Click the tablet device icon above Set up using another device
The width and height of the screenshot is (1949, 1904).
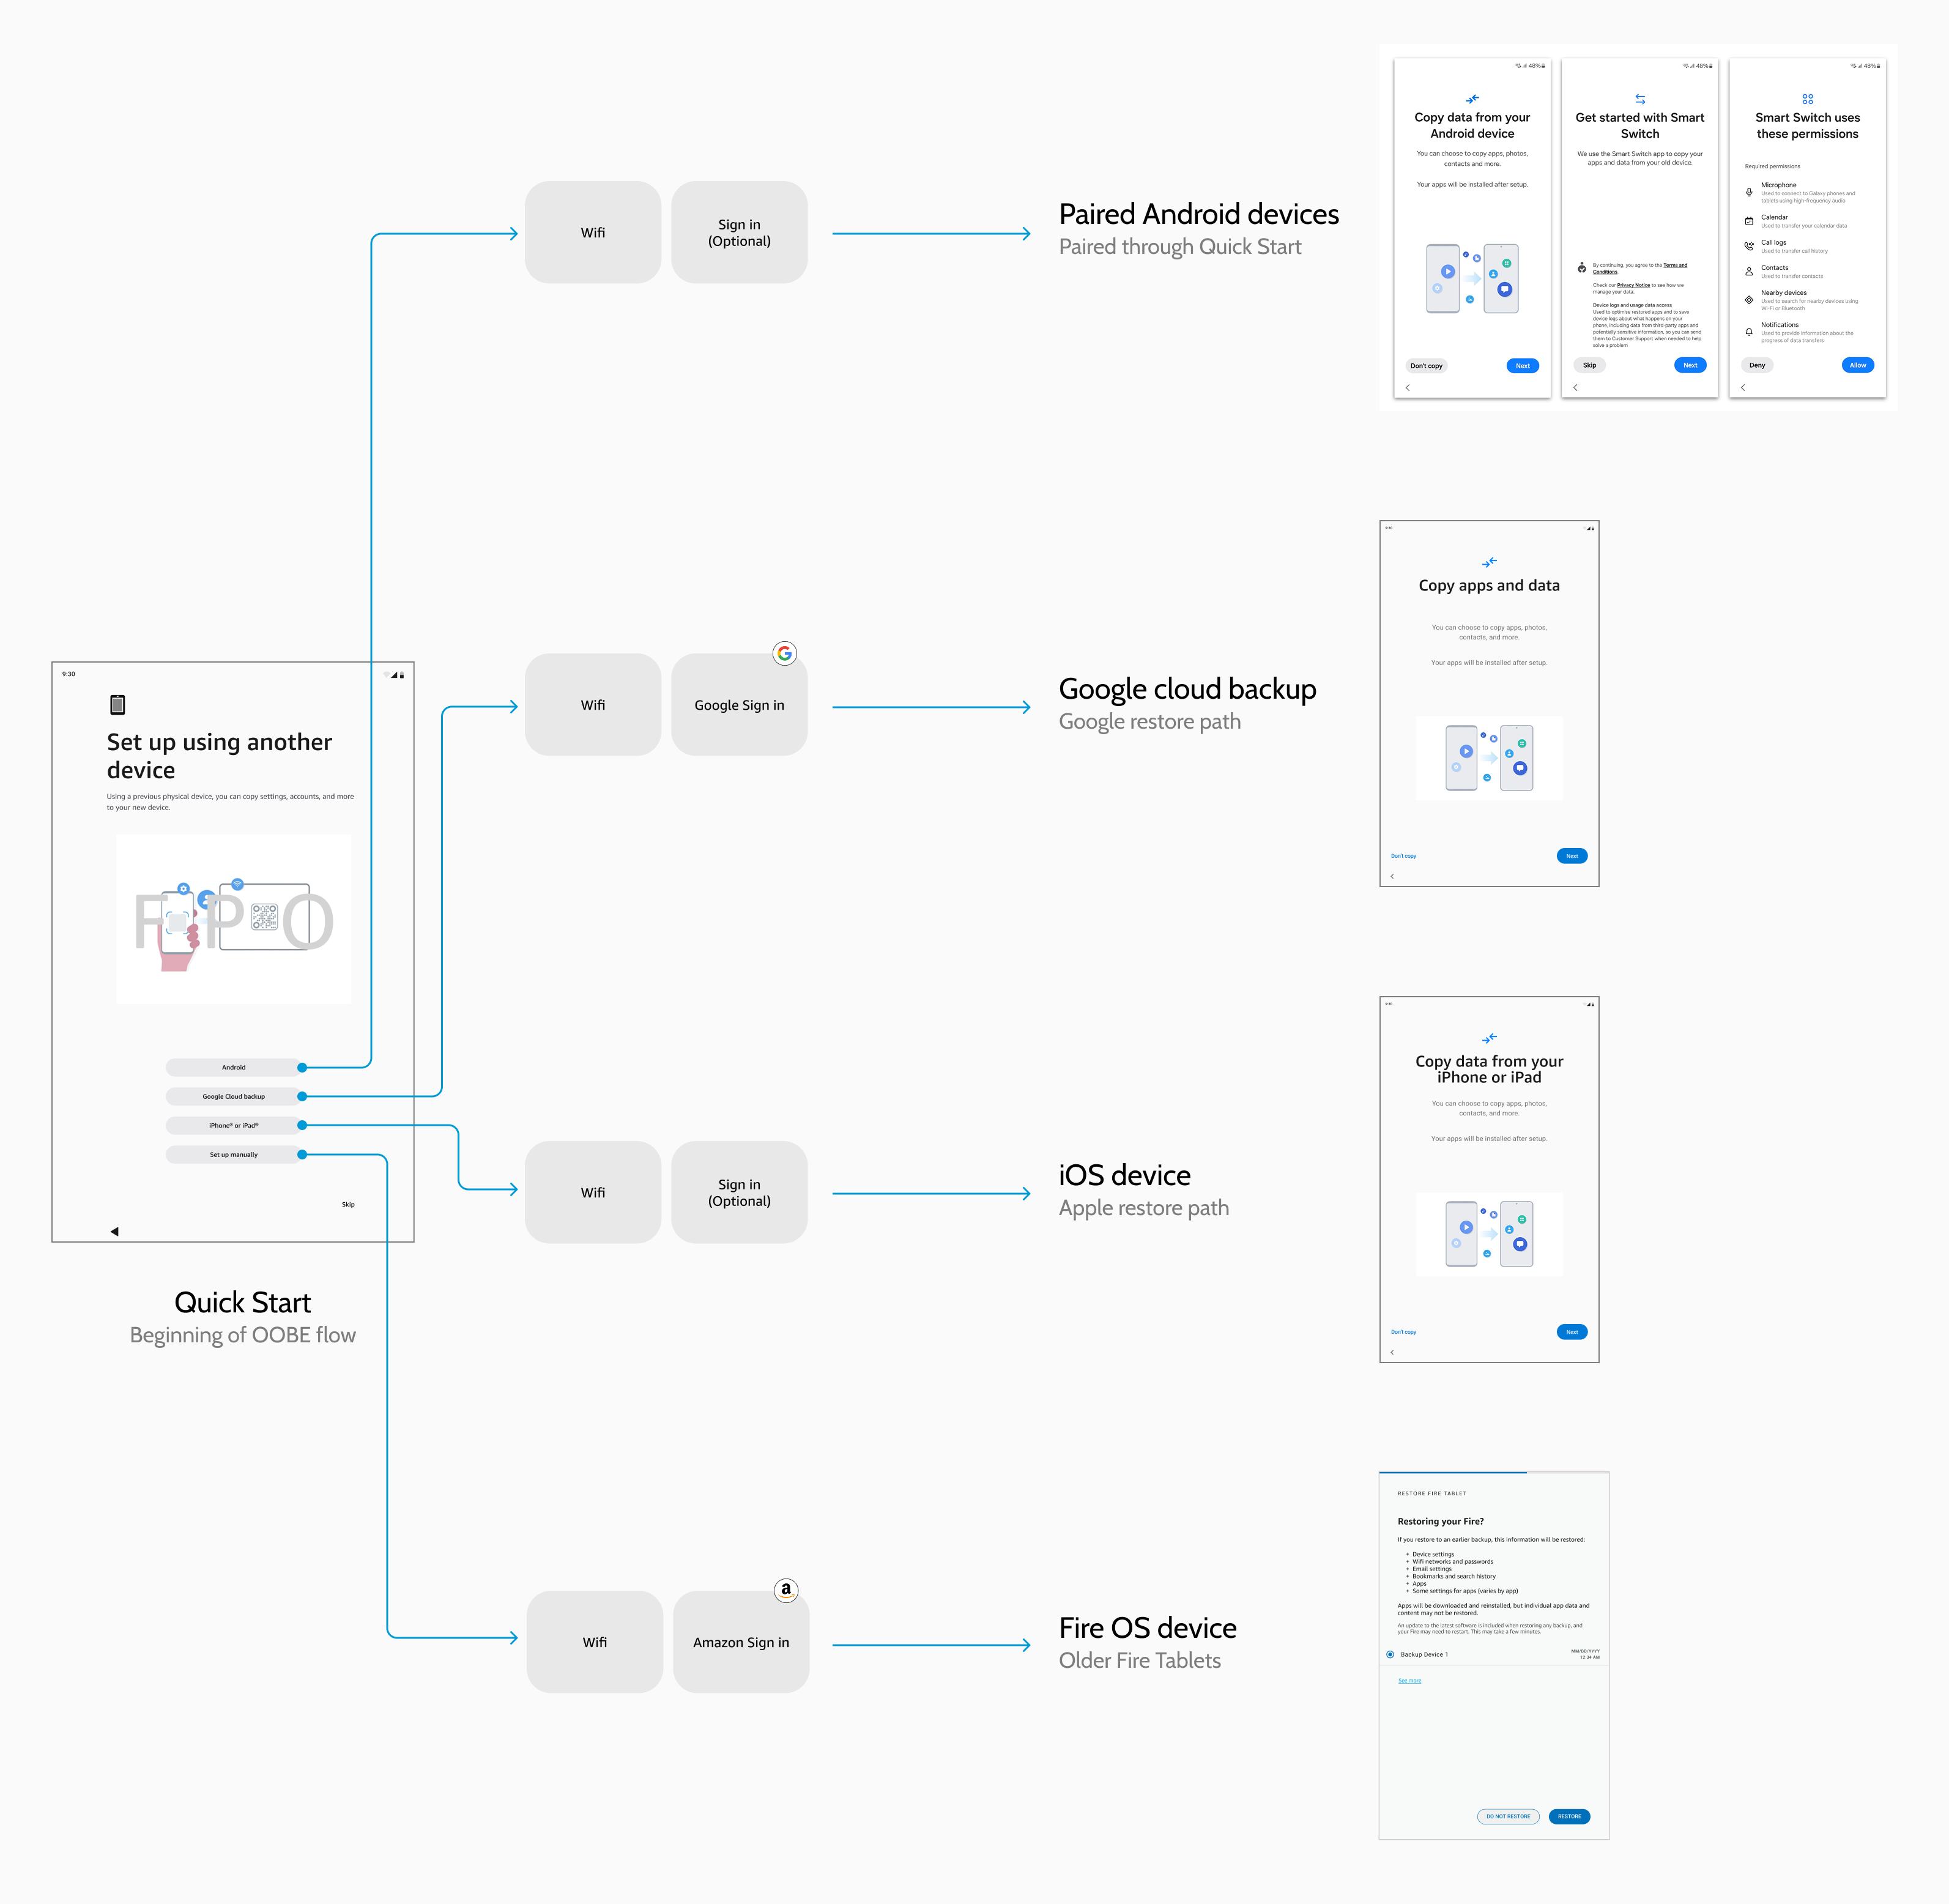pos(117,705)
